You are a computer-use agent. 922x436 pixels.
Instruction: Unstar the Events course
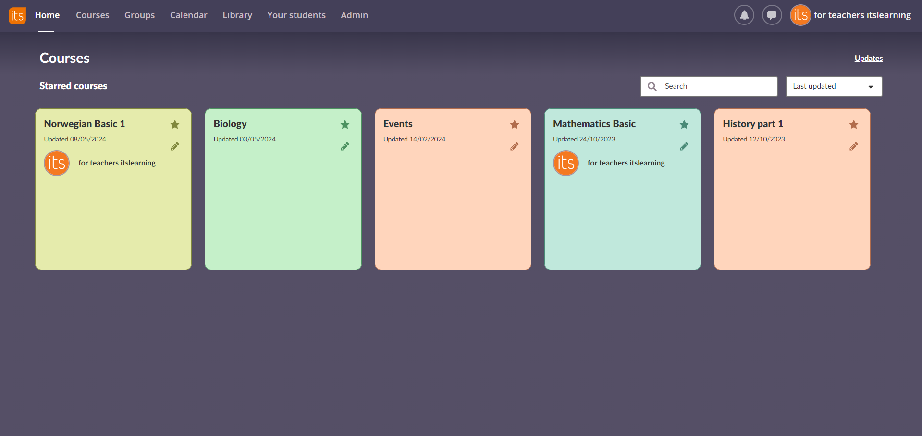[514, 125]
